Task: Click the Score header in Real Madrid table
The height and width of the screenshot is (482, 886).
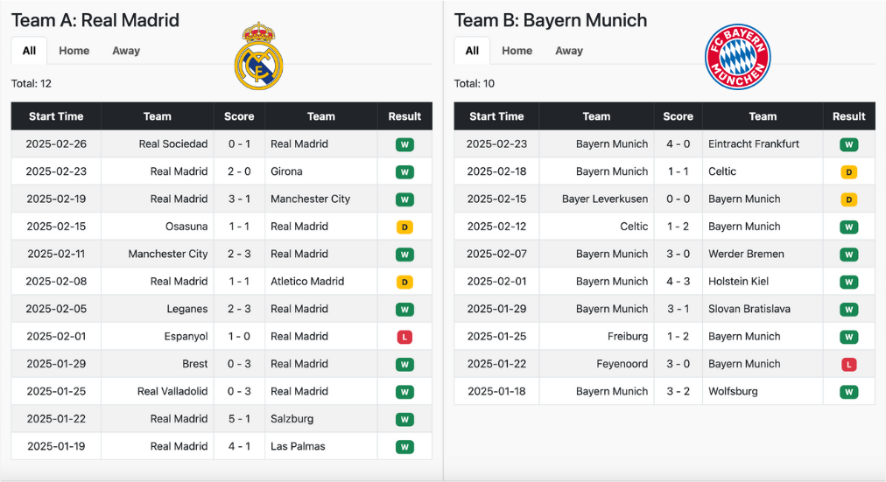Action: [239, 116]
